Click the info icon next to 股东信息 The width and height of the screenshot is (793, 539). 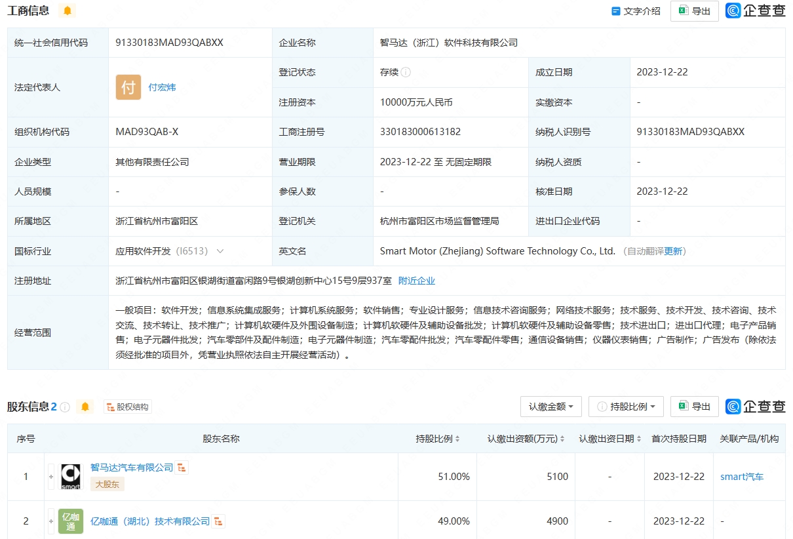[65, 407]
